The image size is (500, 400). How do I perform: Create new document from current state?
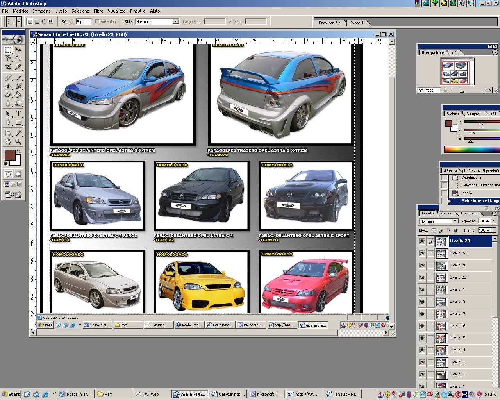486,208
